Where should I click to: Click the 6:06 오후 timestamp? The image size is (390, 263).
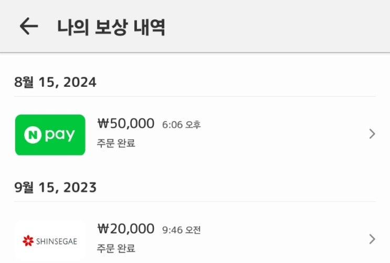[181, 125]
